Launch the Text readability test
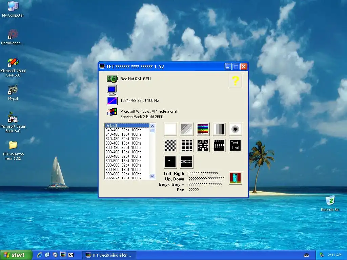This screenshot has width=347, height=260. tap(236, 146)
